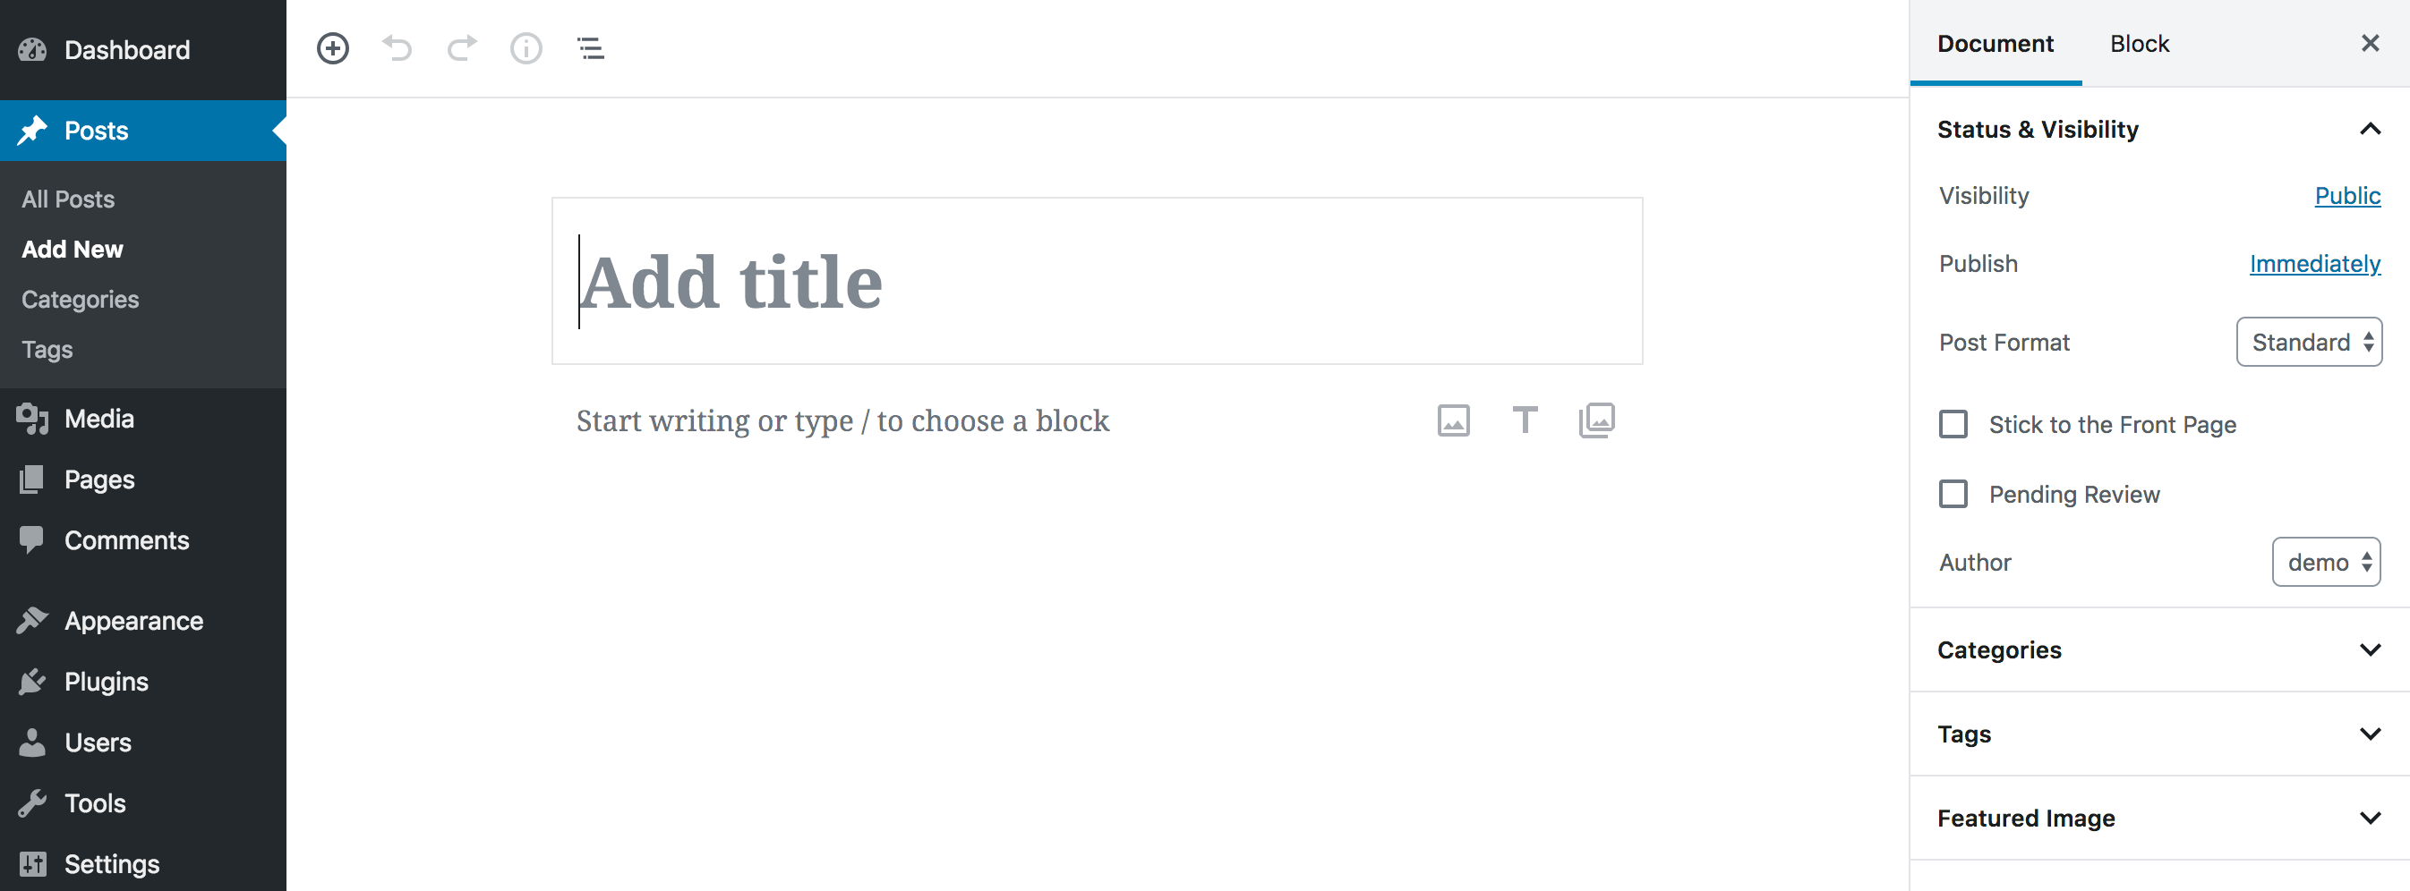This screenshot has width=2410, height=891.
Task: Click the Immediately publish link
Action: [2314, 264]
